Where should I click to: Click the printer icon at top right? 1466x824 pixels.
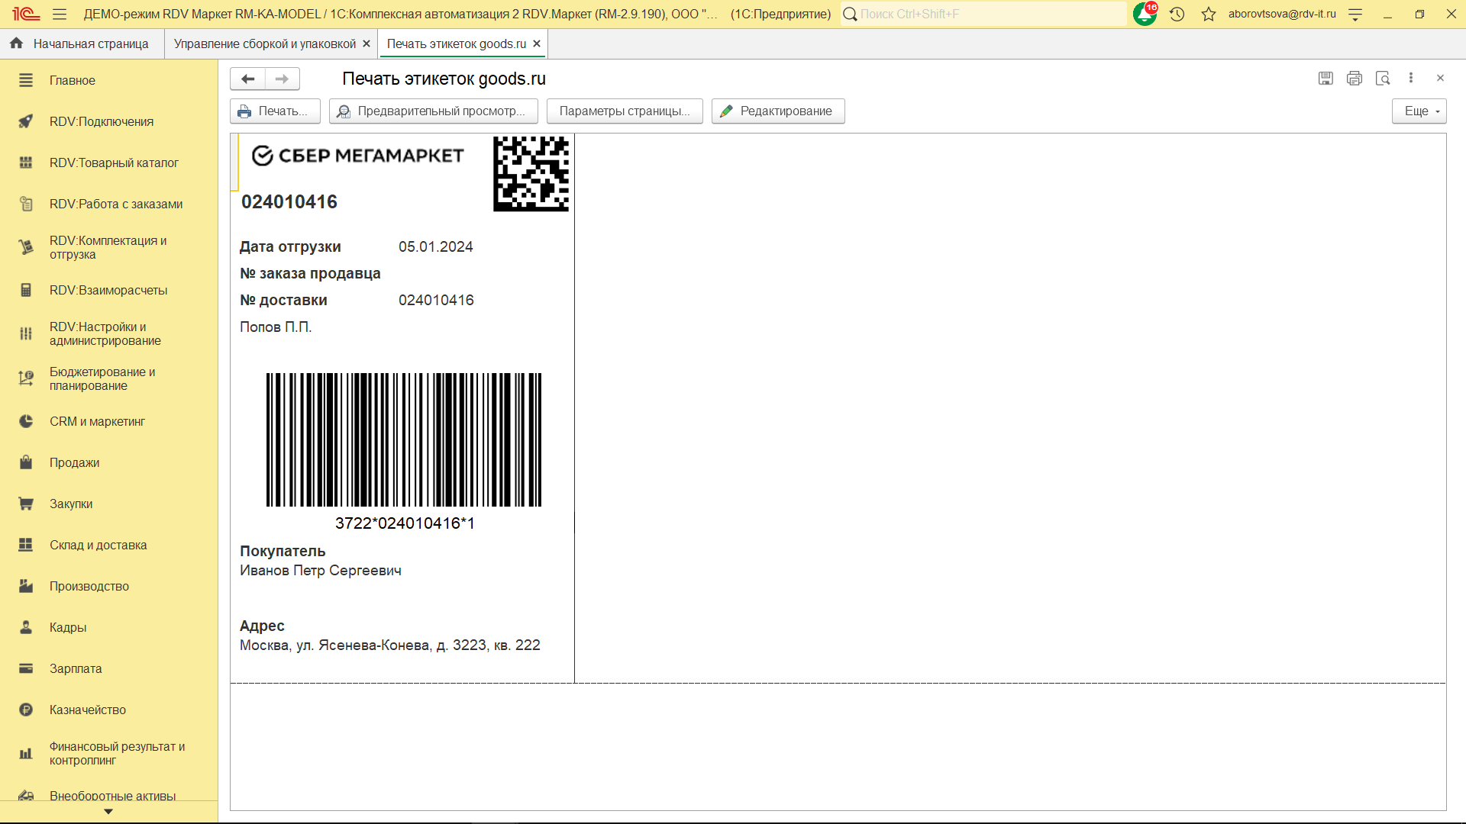1354,78
